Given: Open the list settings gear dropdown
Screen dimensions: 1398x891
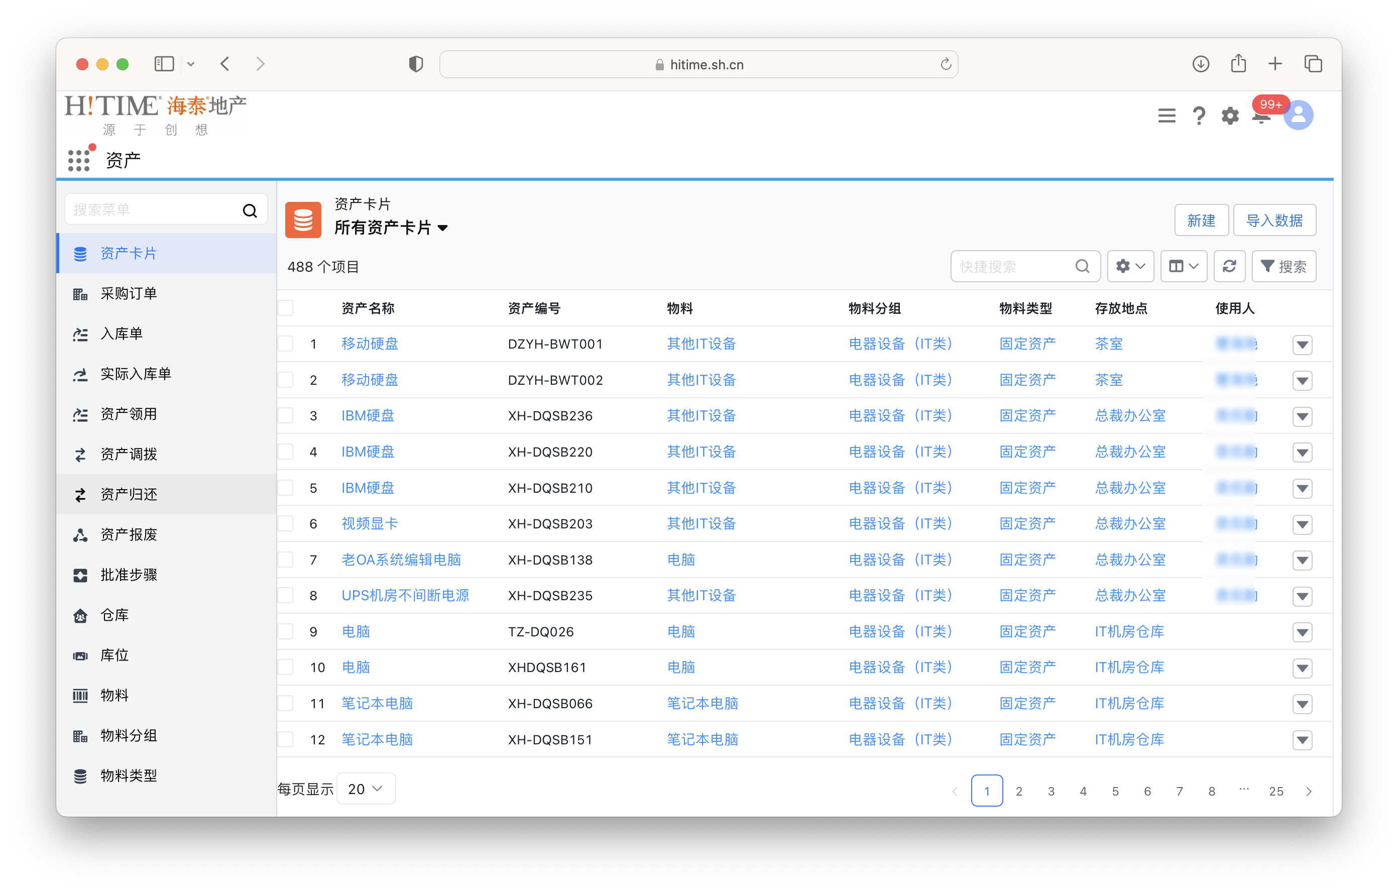Looking at the screenshot, I should coord(1130,266).
